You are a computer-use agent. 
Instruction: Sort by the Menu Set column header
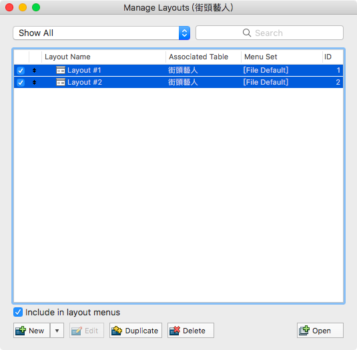pyautogui.click(x=282, y=57)
